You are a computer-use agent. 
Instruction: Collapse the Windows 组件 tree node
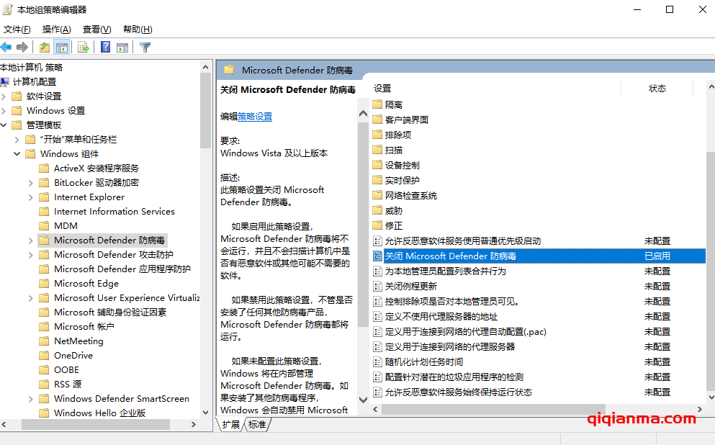click(17, 154)
